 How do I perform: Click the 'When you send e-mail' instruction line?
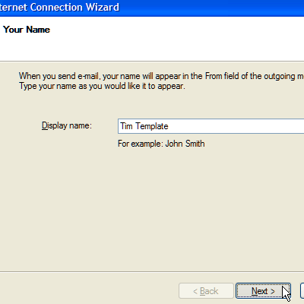pos(161,76)
